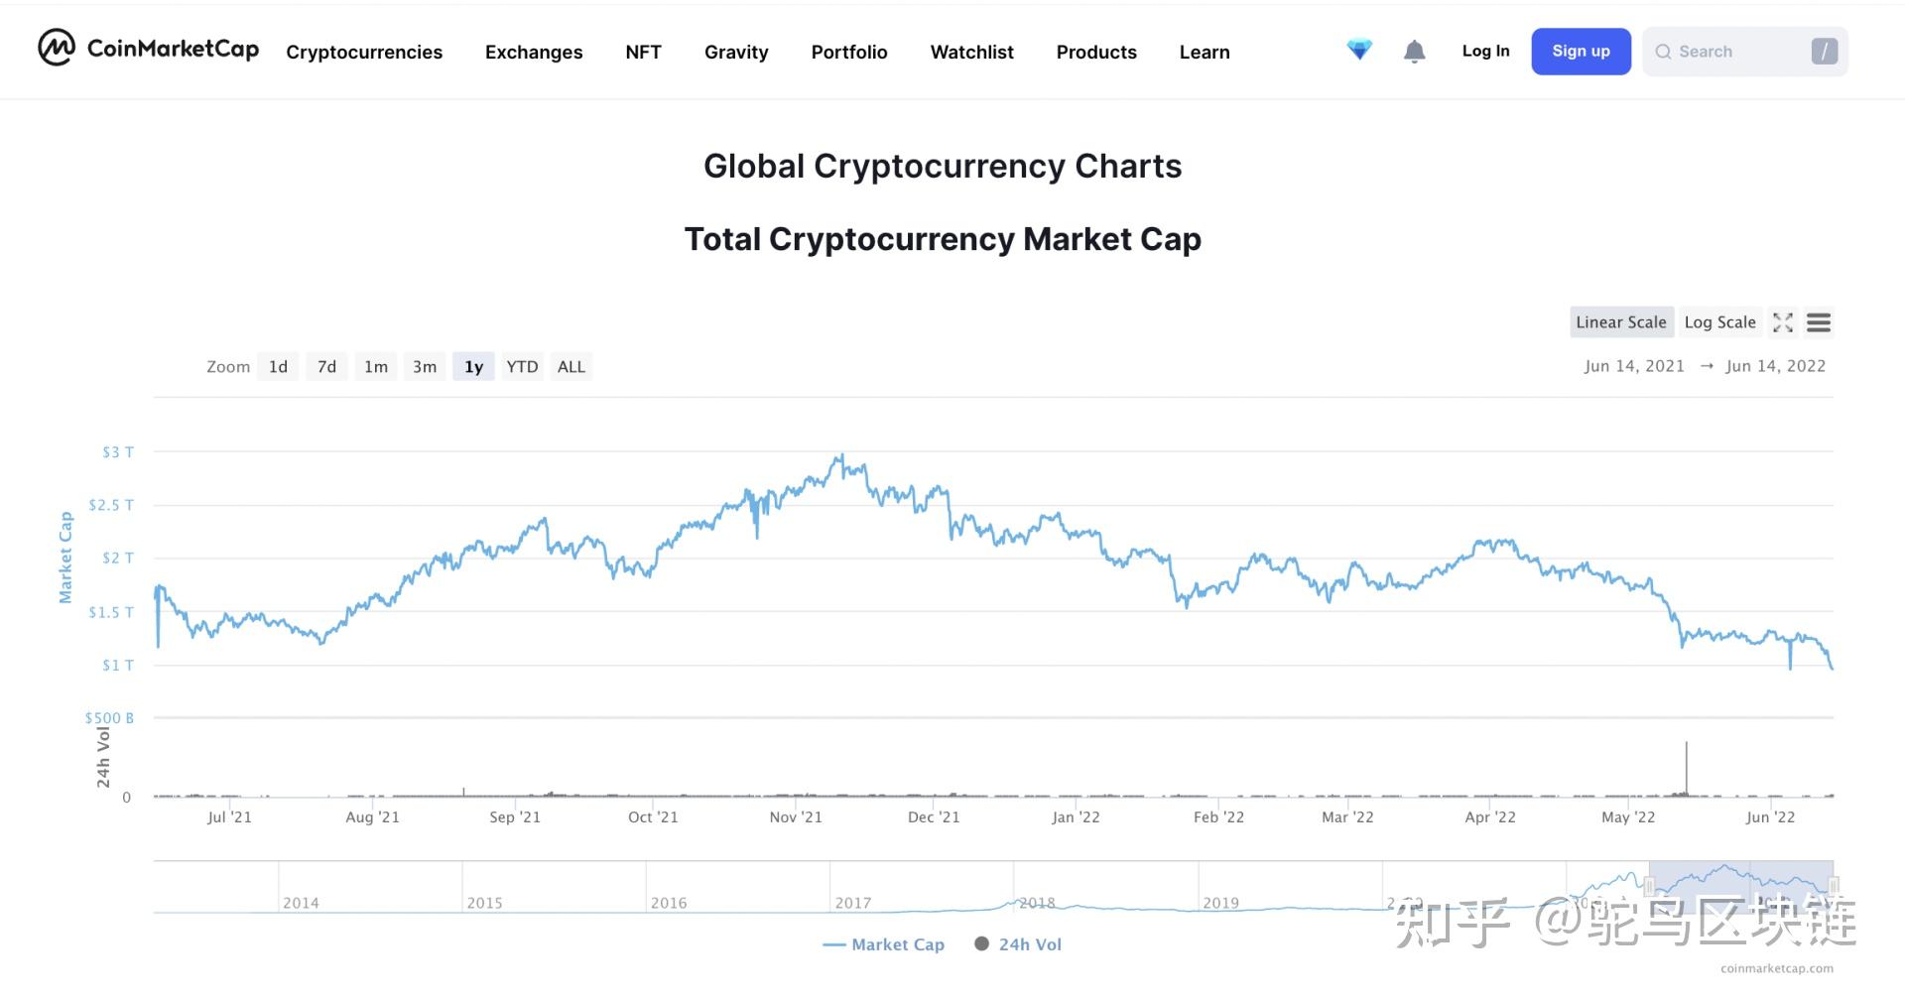
Task: Open the notifications bell
Action: click(1414, 52)
